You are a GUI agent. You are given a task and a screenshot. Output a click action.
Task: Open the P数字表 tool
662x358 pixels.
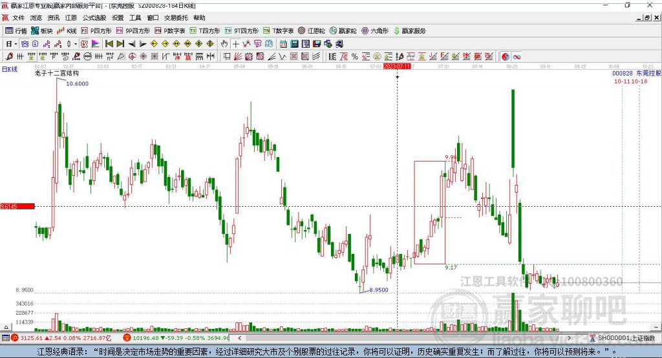click(x=170, y=31)
